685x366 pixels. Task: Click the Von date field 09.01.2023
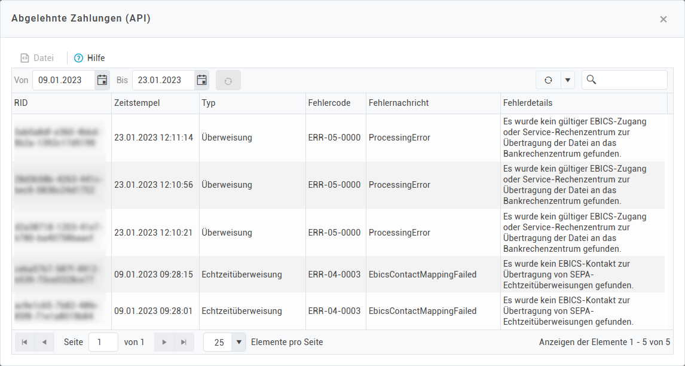click(x=63, y=80)
